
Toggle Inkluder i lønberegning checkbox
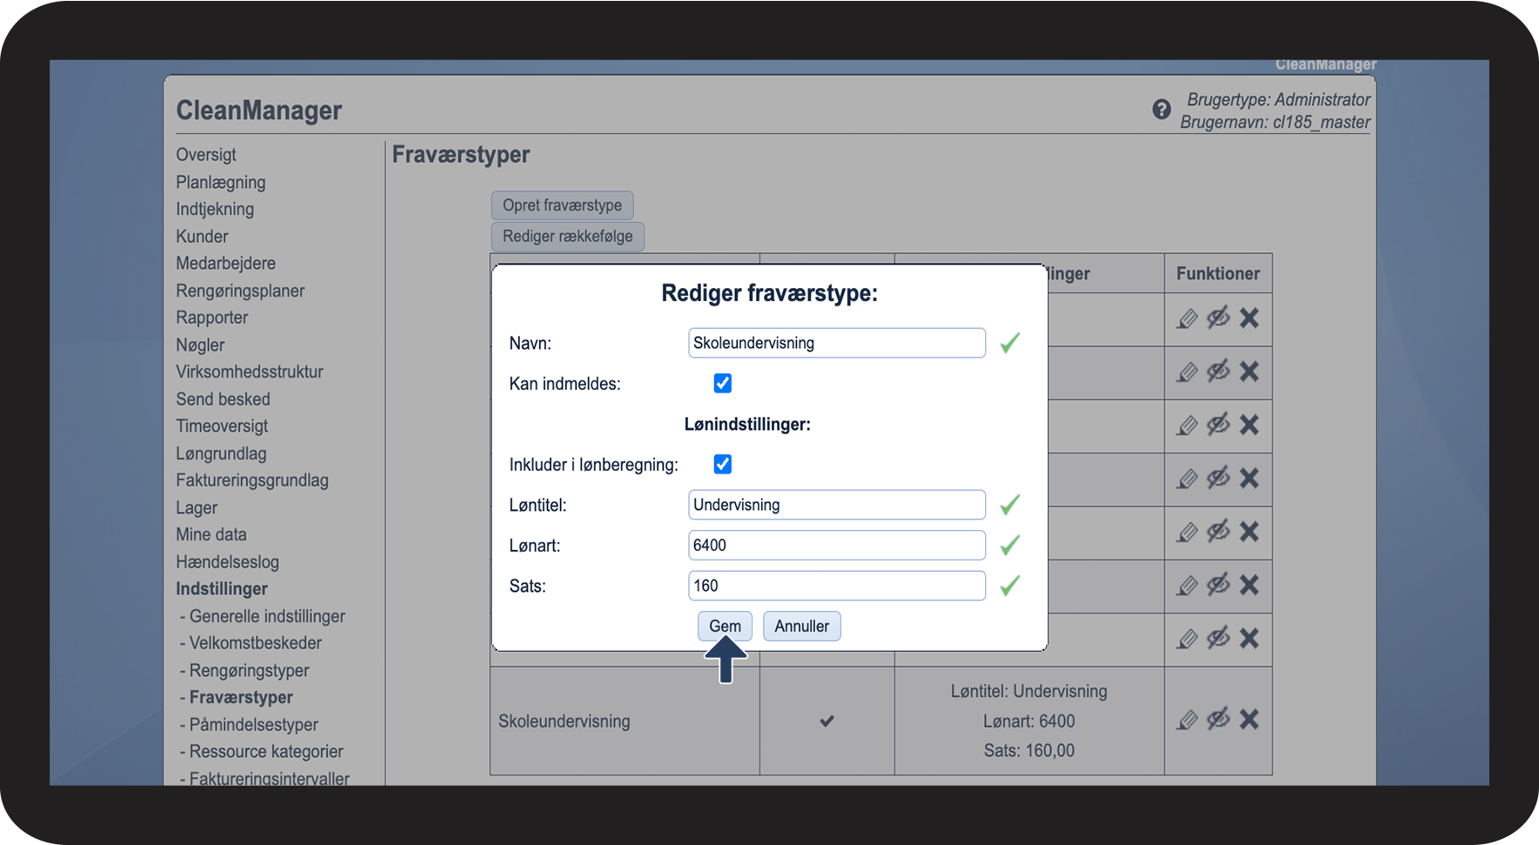click(722, 465)
